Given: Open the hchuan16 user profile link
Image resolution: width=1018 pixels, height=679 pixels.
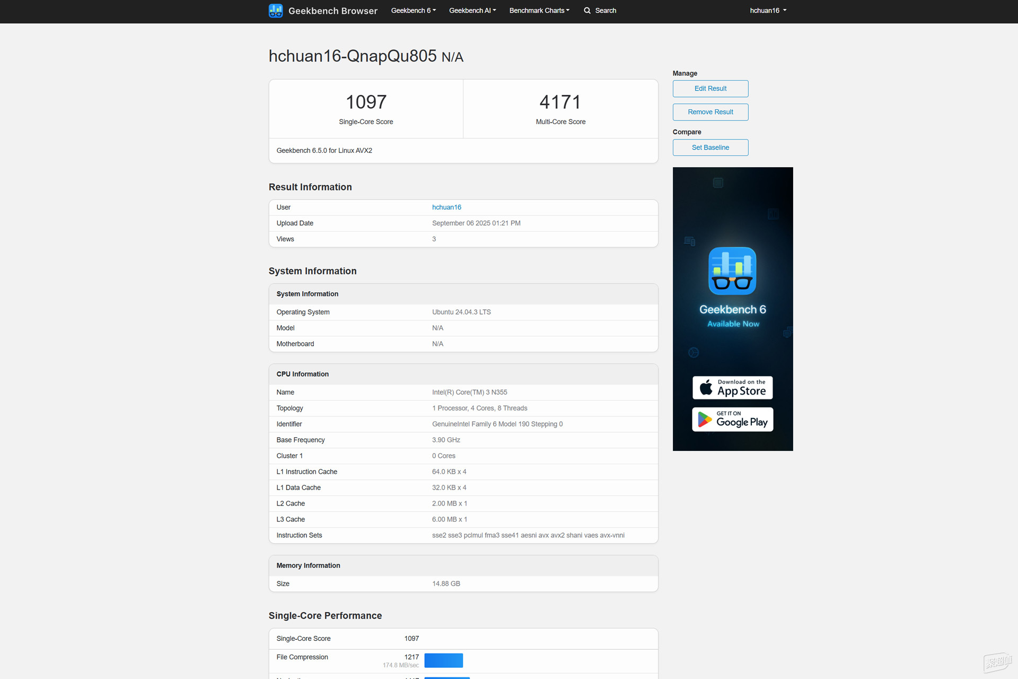Looking at the screenshot, I should [x=446, y=207].
